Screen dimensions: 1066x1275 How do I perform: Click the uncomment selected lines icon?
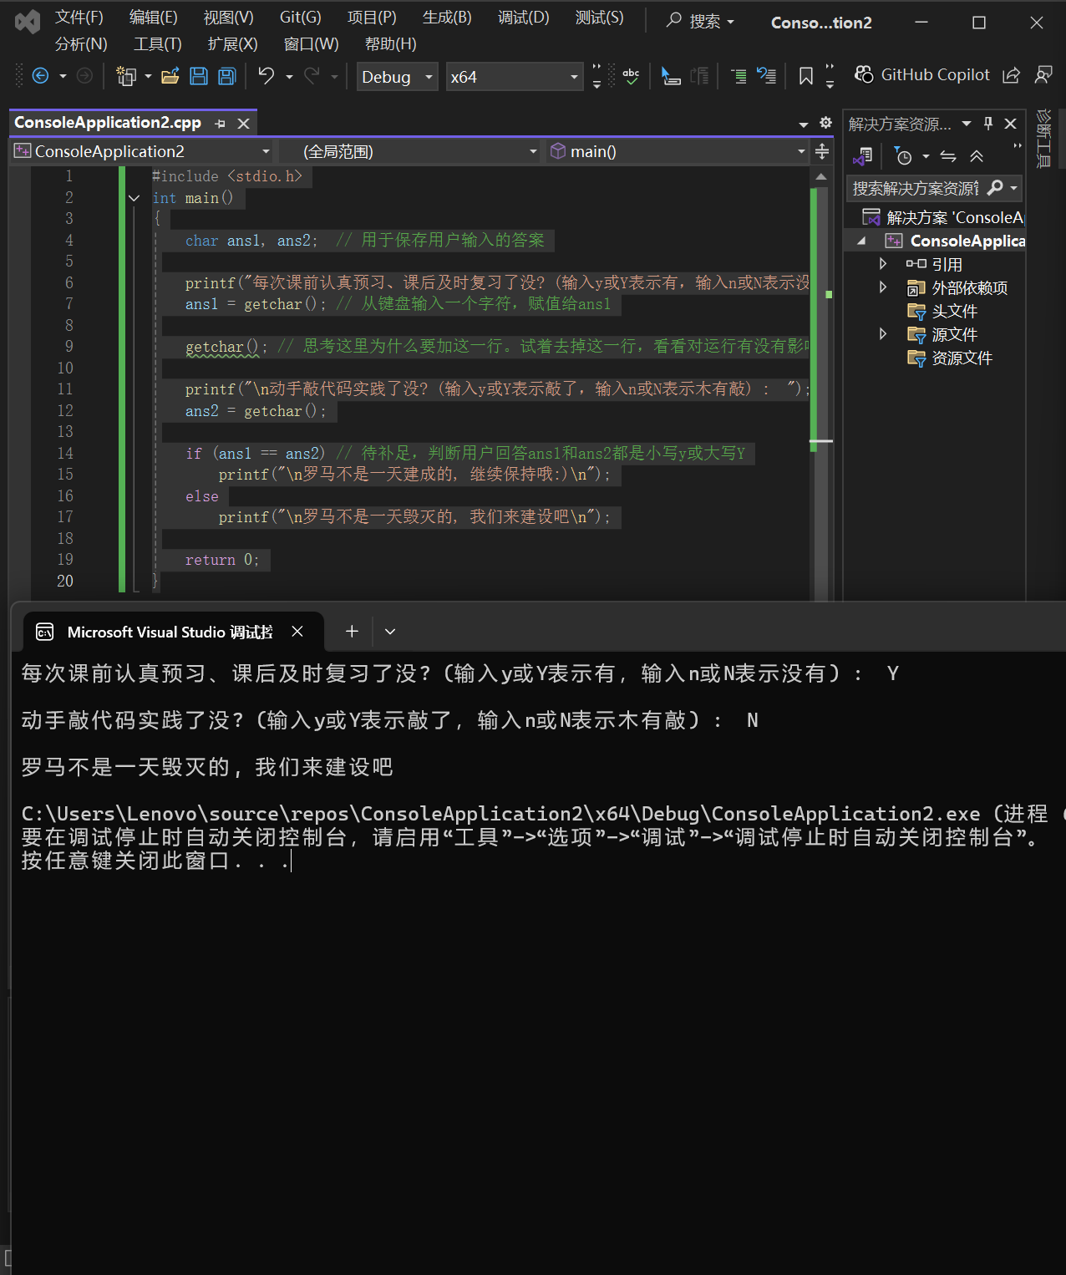click(x=766, y=76)
